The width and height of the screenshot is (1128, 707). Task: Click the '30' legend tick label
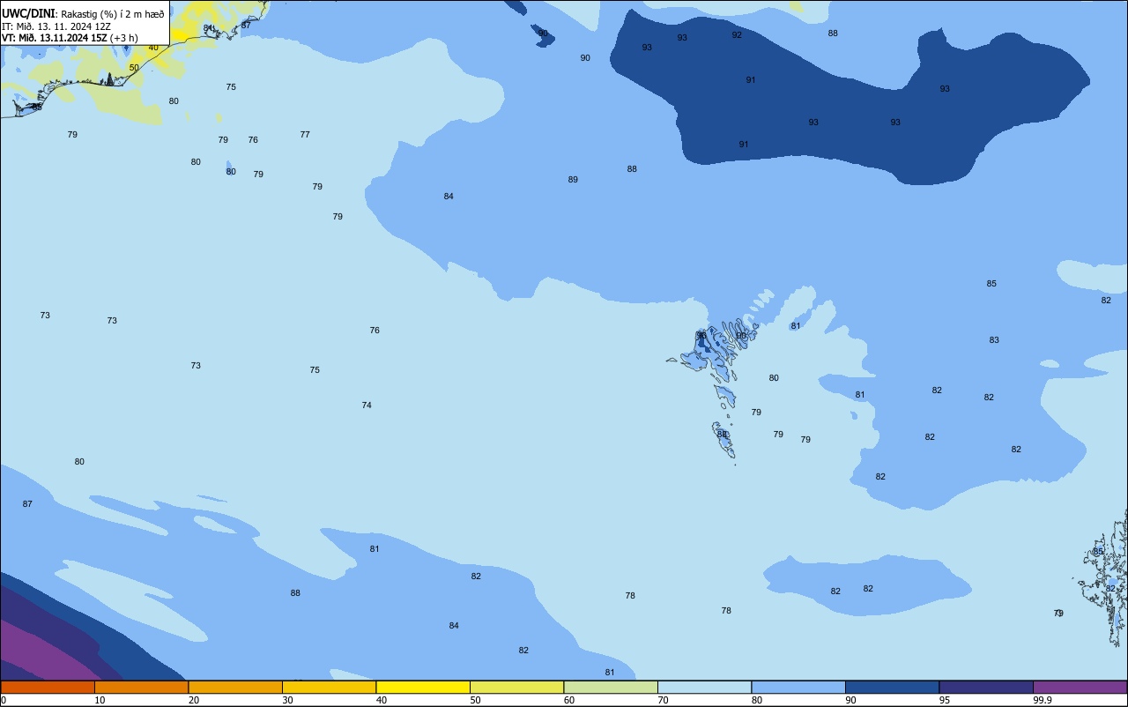coord(288,700)
